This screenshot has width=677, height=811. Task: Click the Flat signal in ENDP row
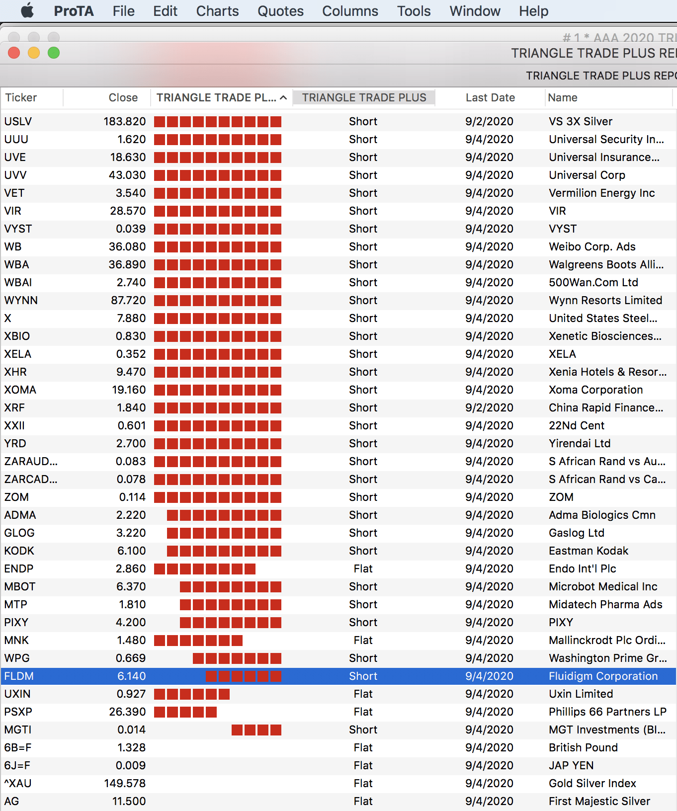pyautogui.click(x=363, y=568)
